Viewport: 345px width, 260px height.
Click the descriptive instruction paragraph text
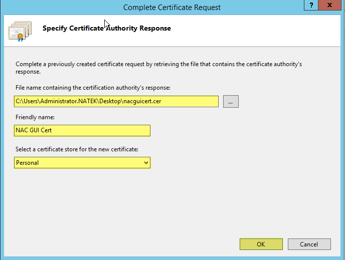coord(158,68)
